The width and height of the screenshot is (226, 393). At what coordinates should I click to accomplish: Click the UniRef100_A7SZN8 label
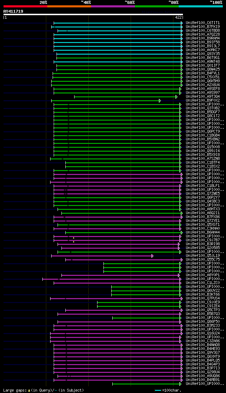point(203,159)
